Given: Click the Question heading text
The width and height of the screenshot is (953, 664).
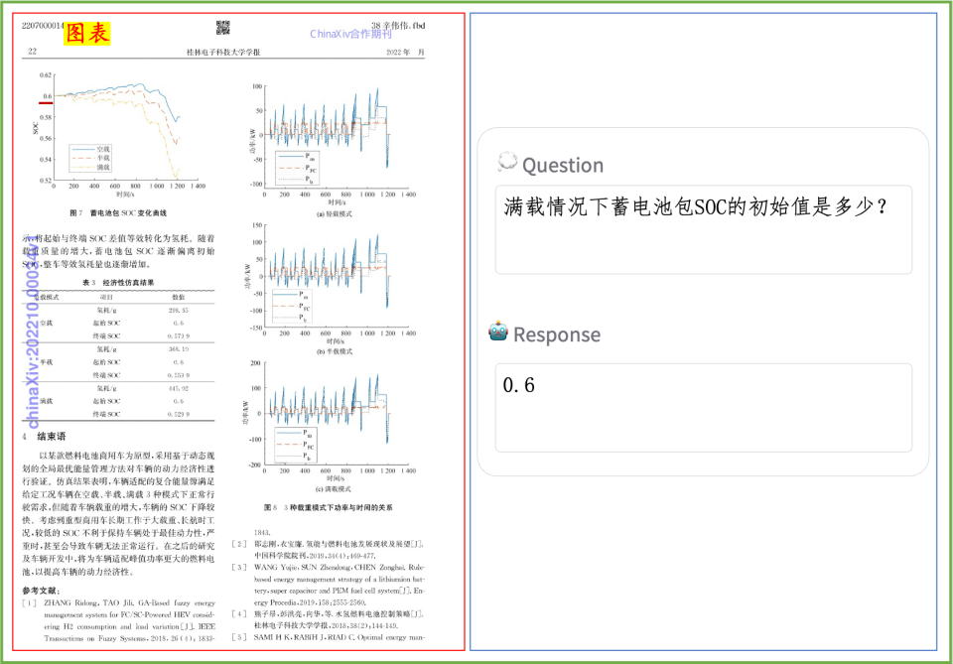Looking at the screenshot, I should pyautogui.click(x=563, y=165).
